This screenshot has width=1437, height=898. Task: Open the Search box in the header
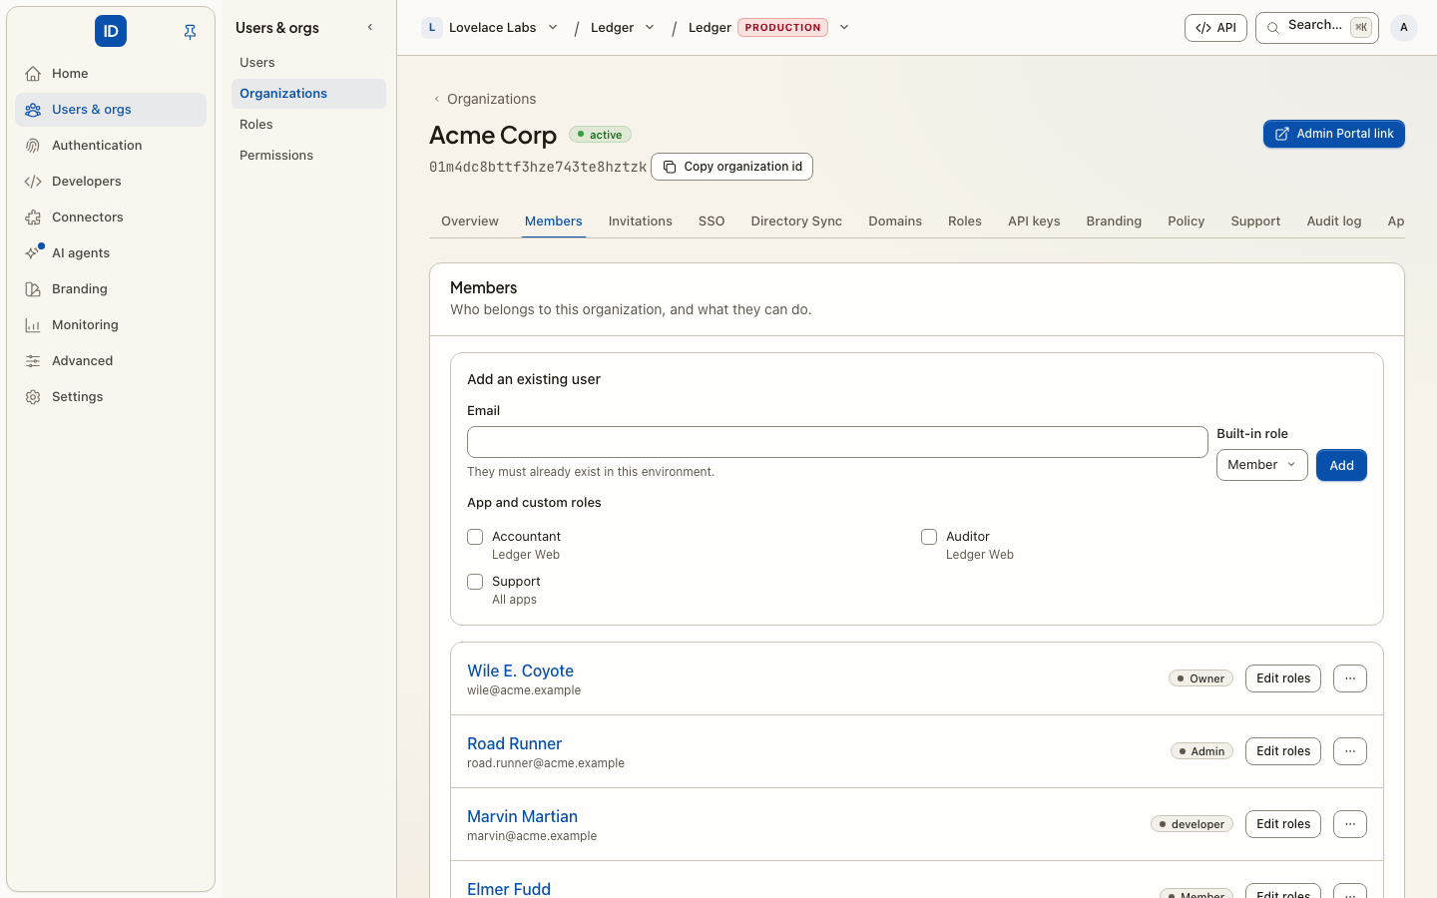click(x=1316, y=28)
